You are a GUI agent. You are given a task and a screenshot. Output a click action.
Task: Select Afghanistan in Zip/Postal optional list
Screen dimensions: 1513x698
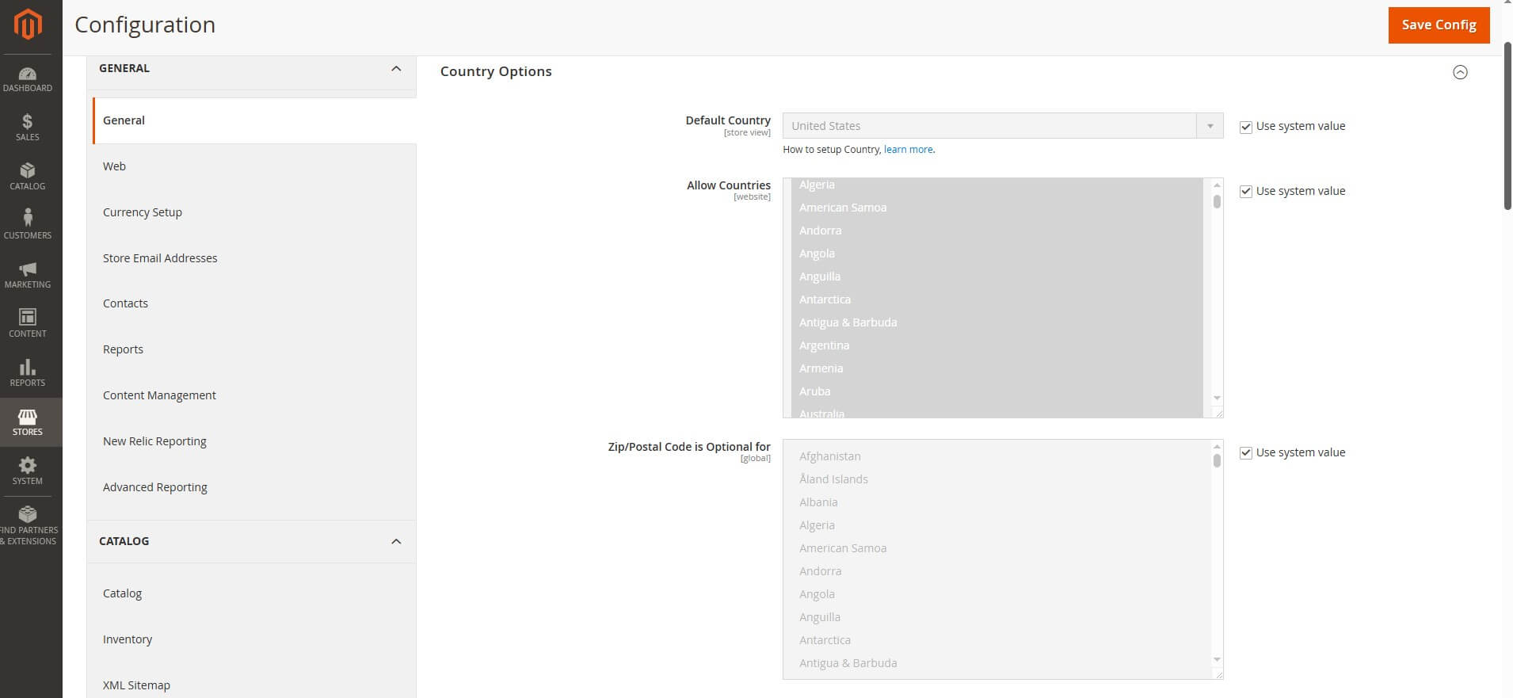click(x=997, y=456)
